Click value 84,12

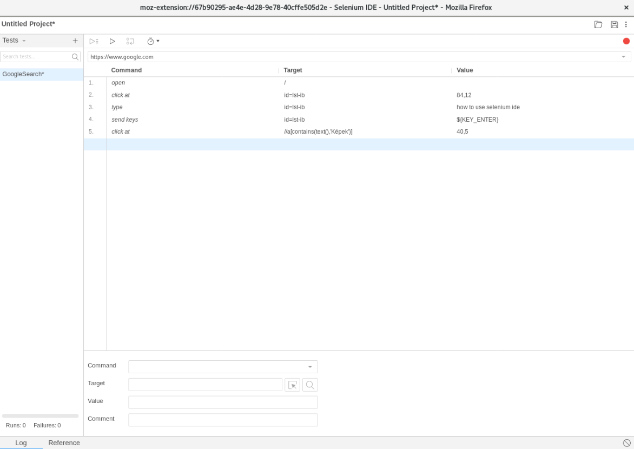click(x=464, y=95)
